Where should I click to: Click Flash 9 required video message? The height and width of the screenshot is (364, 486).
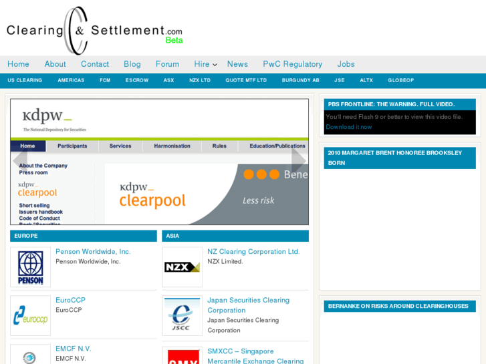tap(394, 117)
